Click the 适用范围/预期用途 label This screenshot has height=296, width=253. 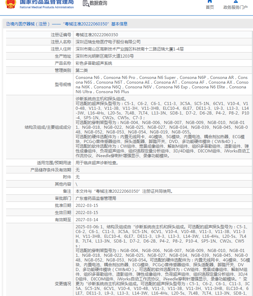54,163
